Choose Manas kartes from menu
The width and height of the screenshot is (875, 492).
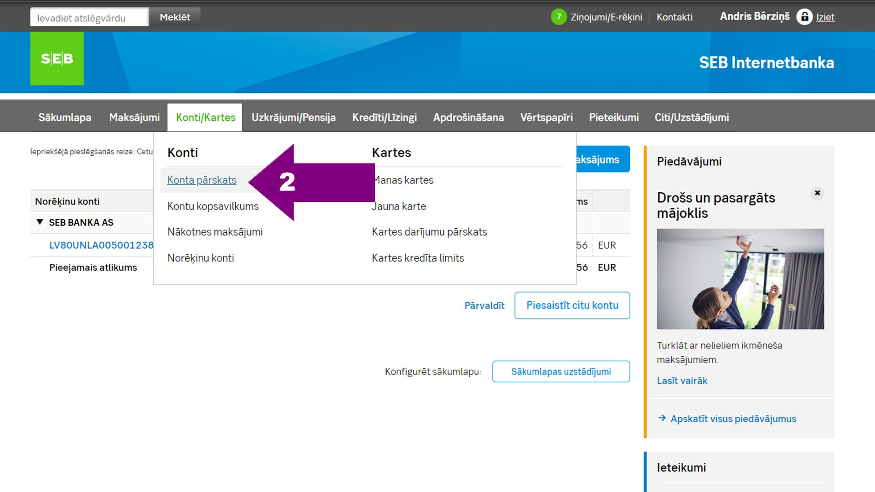(403, 180)
